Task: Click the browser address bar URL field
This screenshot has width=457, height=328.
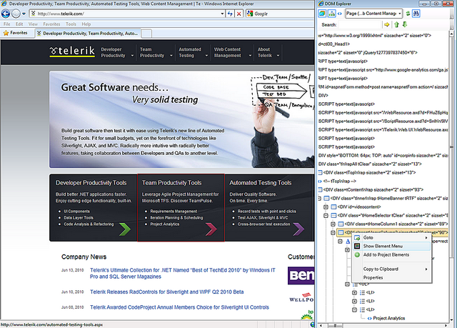Action: (x=126, y=14)
